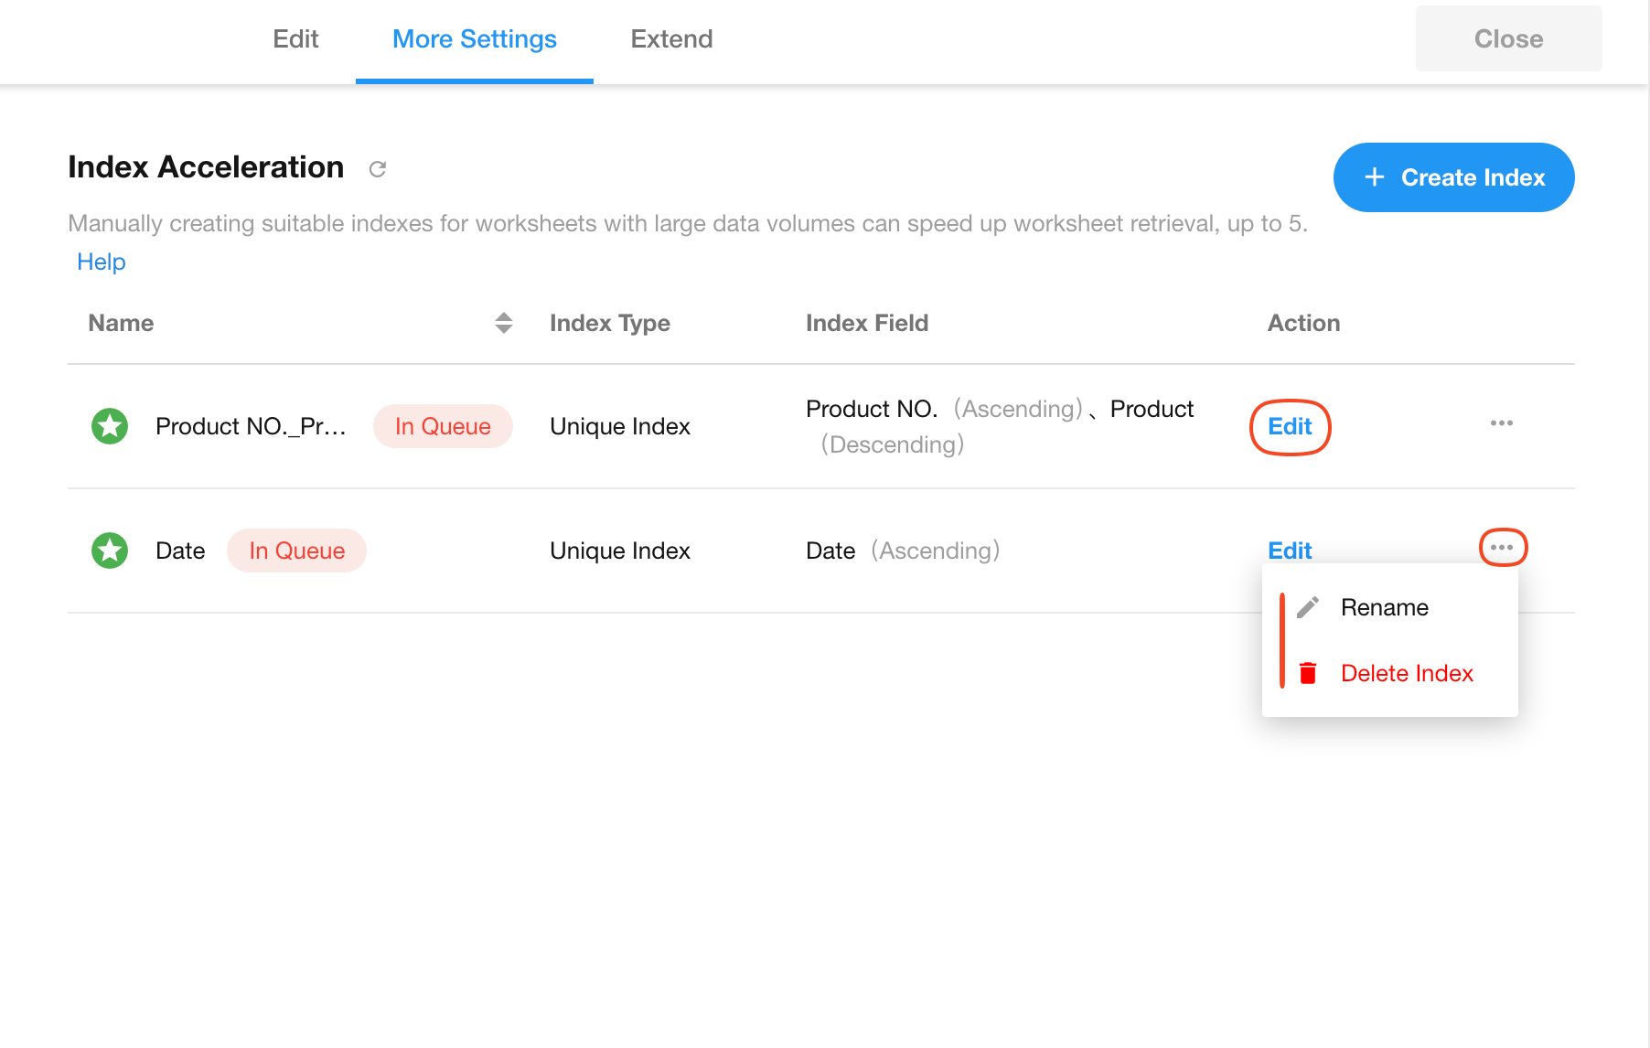This screenshot has height=1048, width=1650.
Task: Switch to the Extend tab
Action: pos(671,39)
